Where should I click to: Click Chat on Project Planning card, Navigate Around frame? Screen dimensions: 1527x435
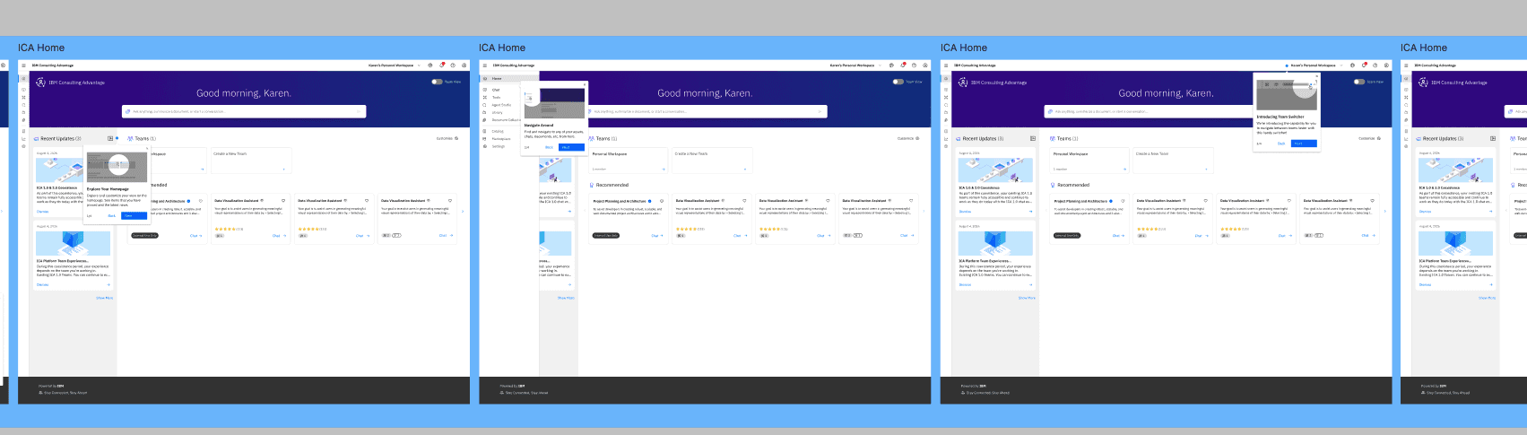[657, 236]
